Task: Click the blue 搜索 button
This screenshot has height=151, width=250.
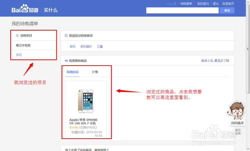Action: [x=227, y=10]
